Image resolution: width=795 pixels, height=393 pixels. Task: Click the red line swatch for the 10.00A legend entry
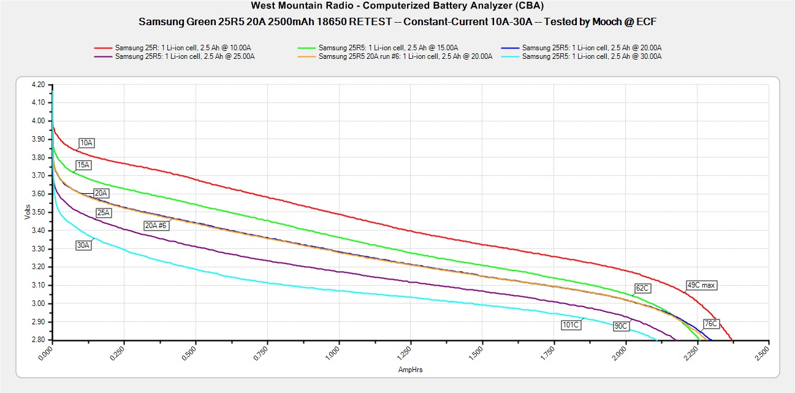[103, 48]
